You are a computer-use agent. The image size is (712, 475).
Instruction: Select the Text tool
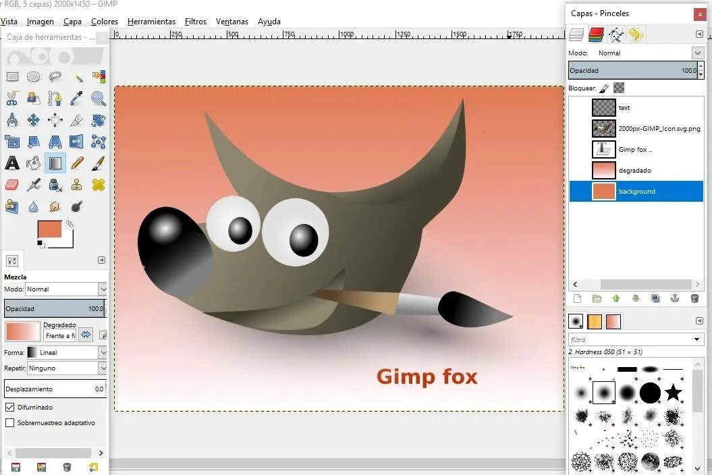point(12,163)
